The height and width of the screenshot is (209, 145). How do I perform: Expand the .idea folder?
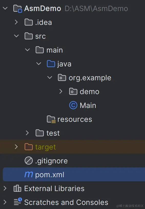16,22
